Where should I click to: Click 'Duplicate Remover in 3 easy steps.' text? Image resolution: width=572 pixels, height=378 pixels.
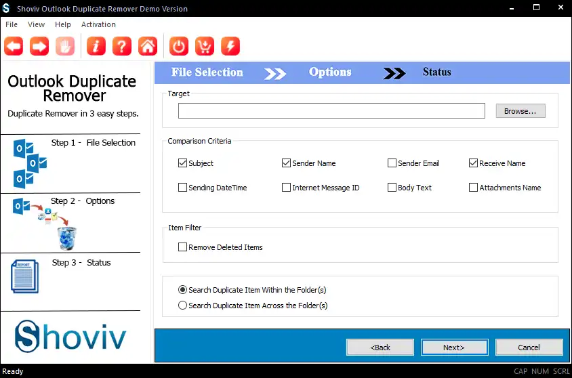pos(73,114)
